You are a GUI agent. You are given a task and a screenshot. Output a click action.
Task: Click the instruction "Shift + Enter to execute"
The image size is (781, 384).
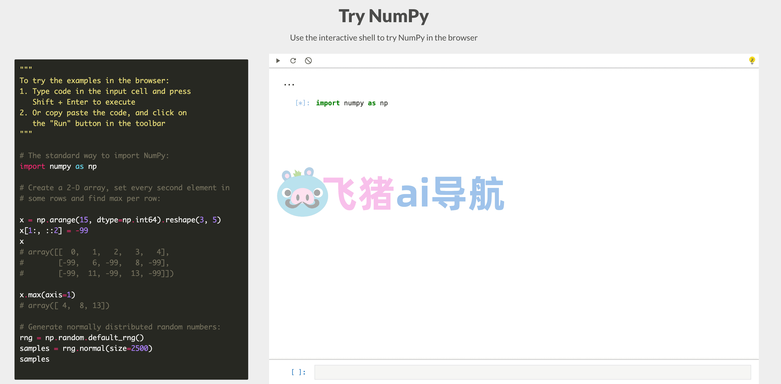click(x=84, y=102)
